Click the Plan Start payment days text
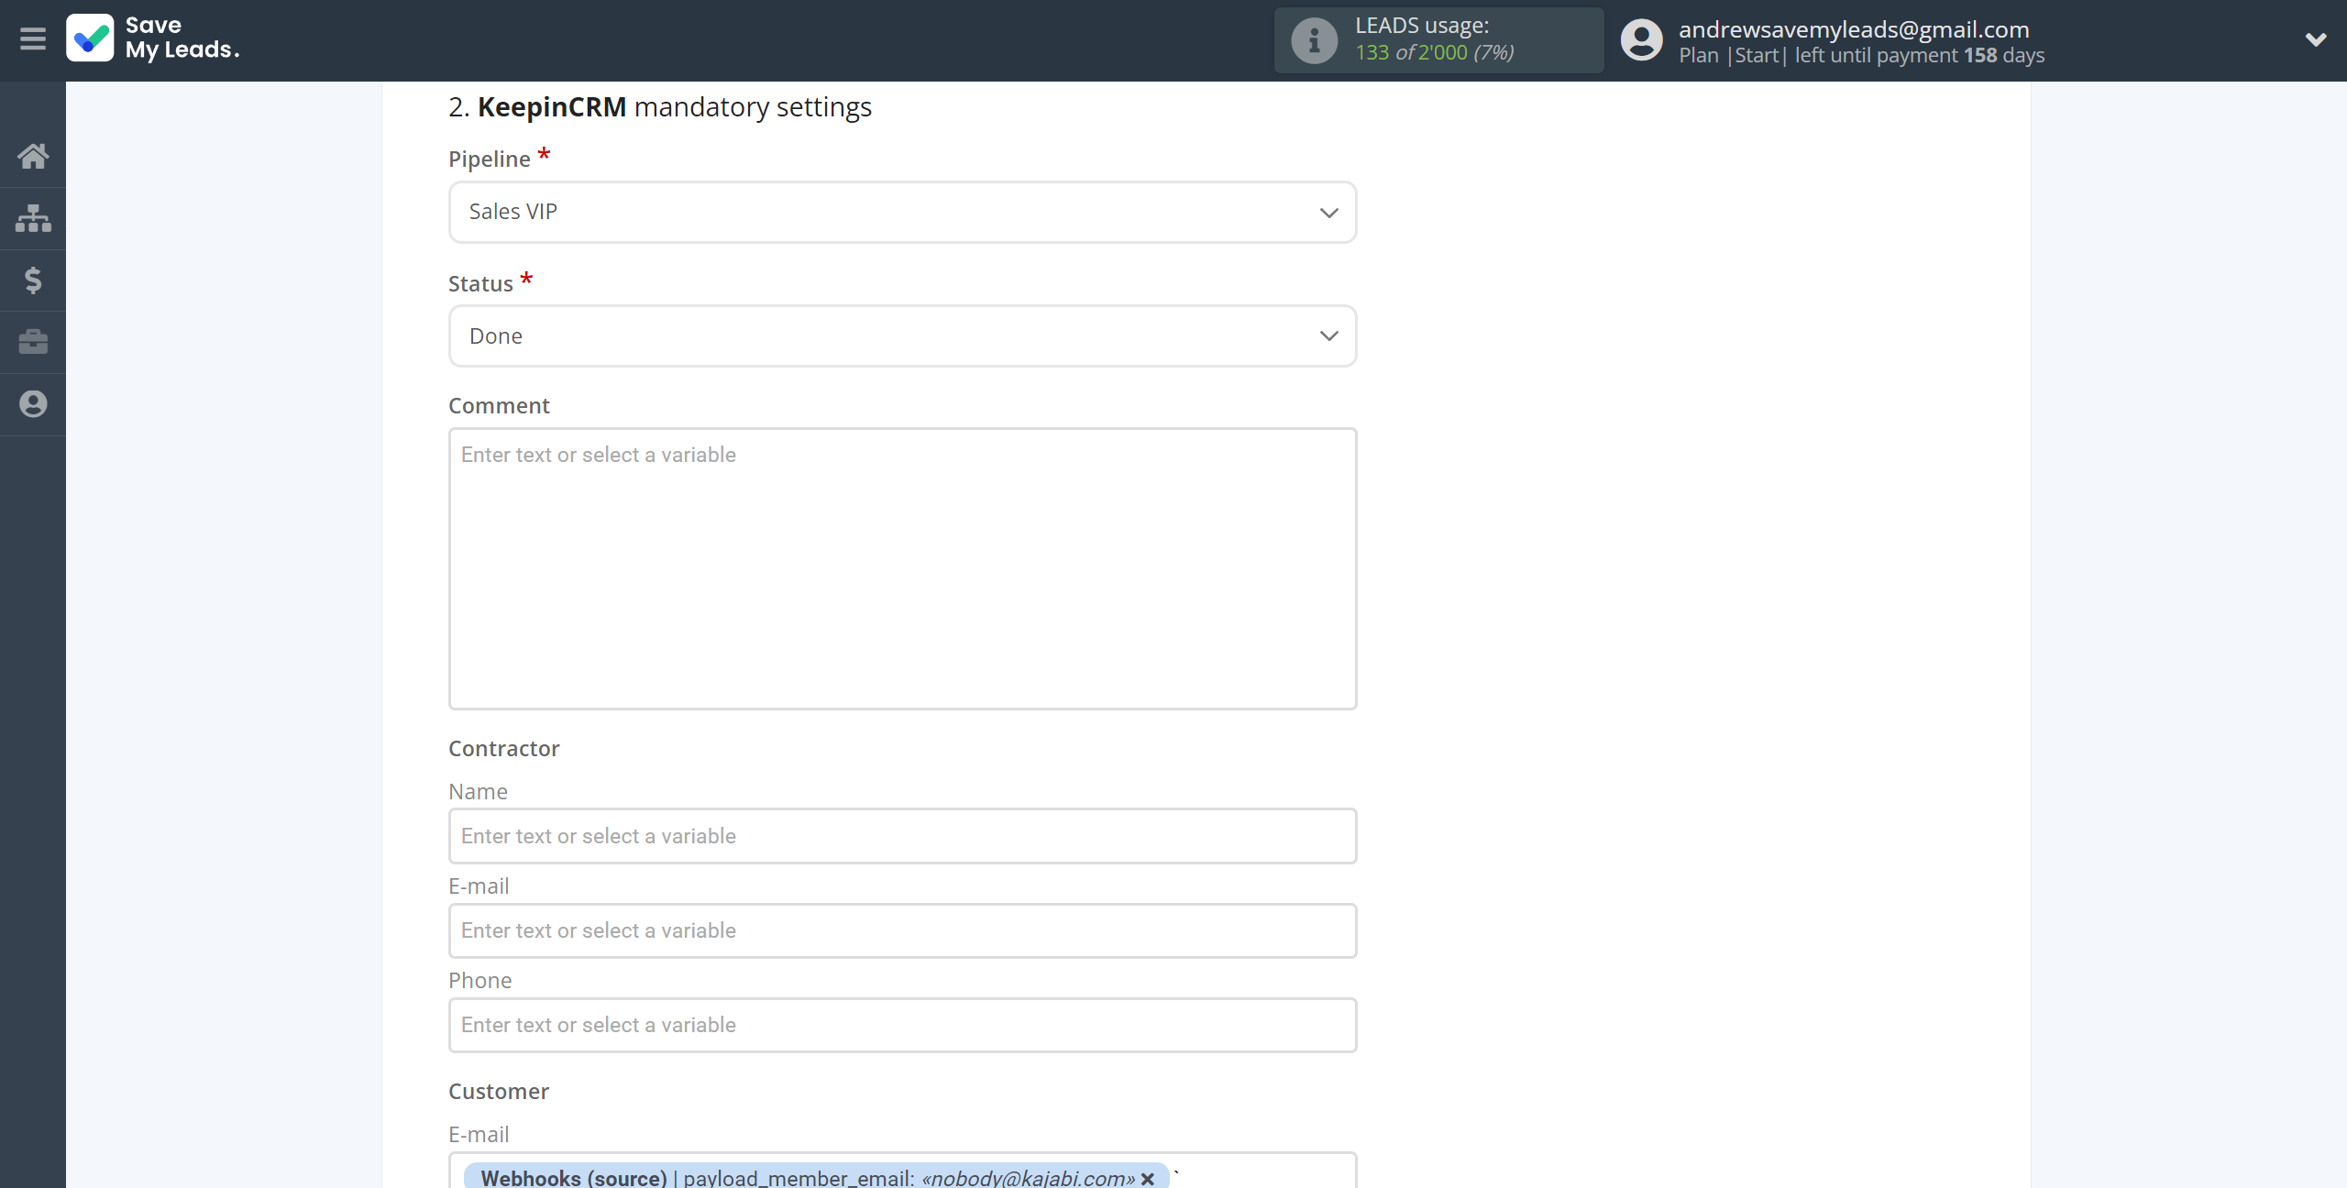The height and width of the screenshot is (1188, 2347). tap(1861, 56)
